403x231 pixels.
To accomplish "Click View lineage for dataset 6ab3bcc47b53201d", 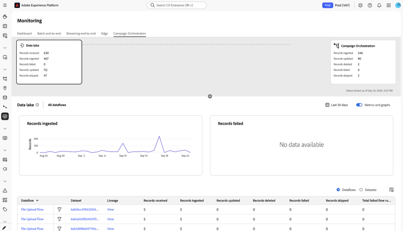I will point(111,210).
